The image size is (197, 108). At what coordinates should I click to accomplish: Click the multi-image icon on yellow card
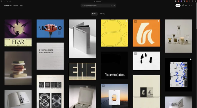[x=126, y=21]
